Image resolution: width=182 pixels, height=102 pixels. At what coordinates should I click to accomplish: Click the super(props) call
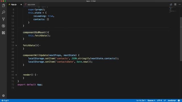(x=37, y=10)
